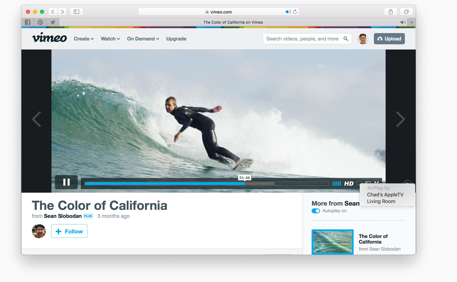The image size is (457, 282).
Task: Click the Upload button
Action: pos(389,39)
